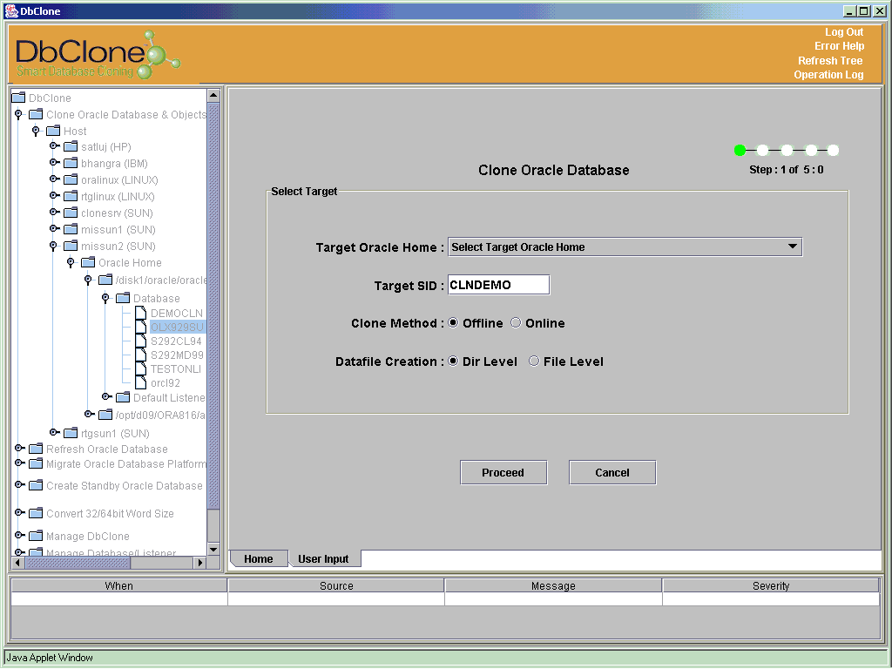
Task: Click the bhangra (IBM) folder icon
Action: [x=71, y=163]
